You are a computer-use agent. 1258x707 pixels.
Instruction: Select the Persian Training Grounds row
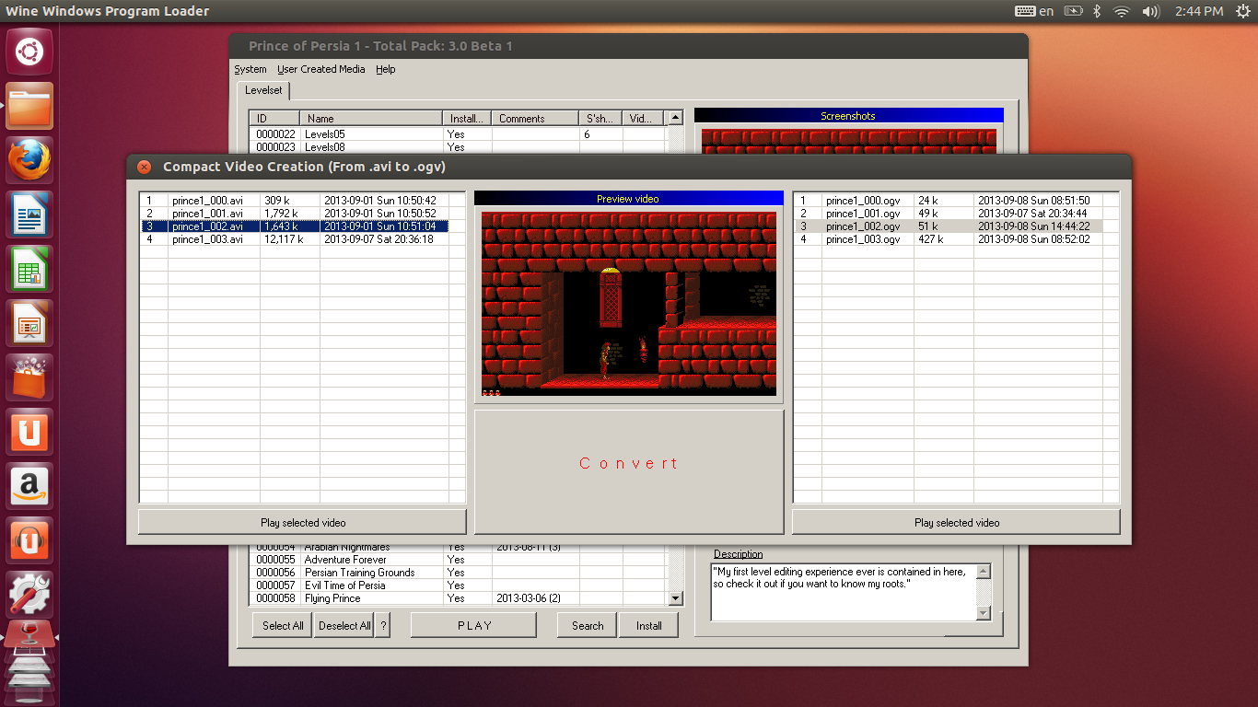[458, 573]
